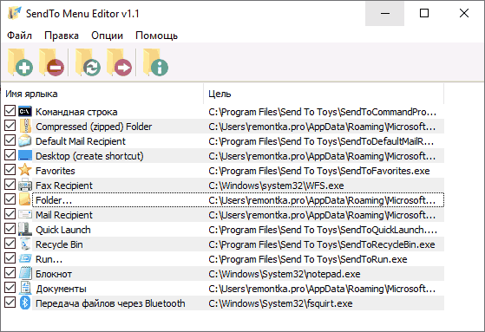Screen dimensions: 485x332
Task: Click the Folder... row yellow folder icon
Action: point(25,200)
